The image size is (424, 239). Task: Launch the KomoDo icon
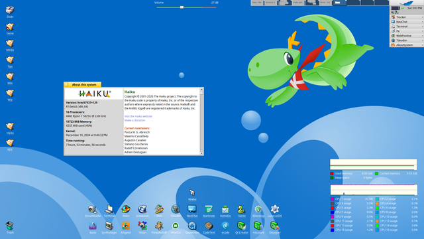click(x=225, y=209)
